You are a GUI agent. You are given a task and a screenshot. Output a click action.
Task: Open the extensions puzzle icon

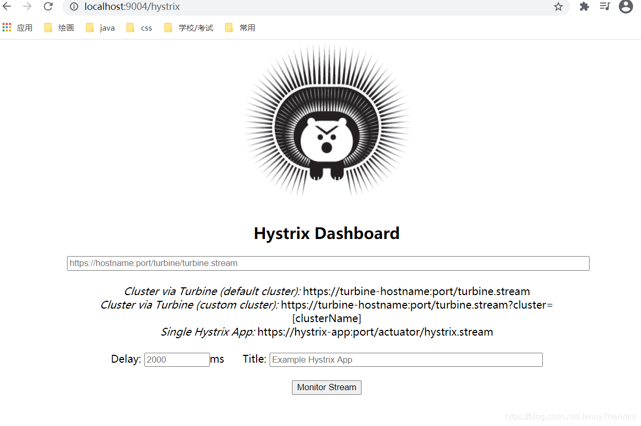click(584, 7)
